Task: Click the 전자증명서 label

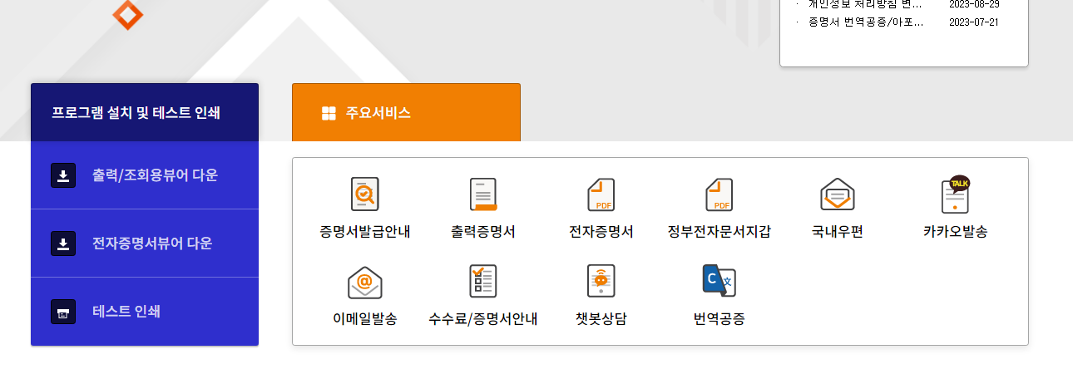Action: [x=601, y=232]
